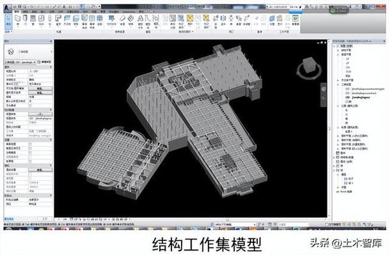The height and width of the screenshot is (255, 389).
Task: Toggle the Annotation Crop checkbox
Action: click(30, 152)
